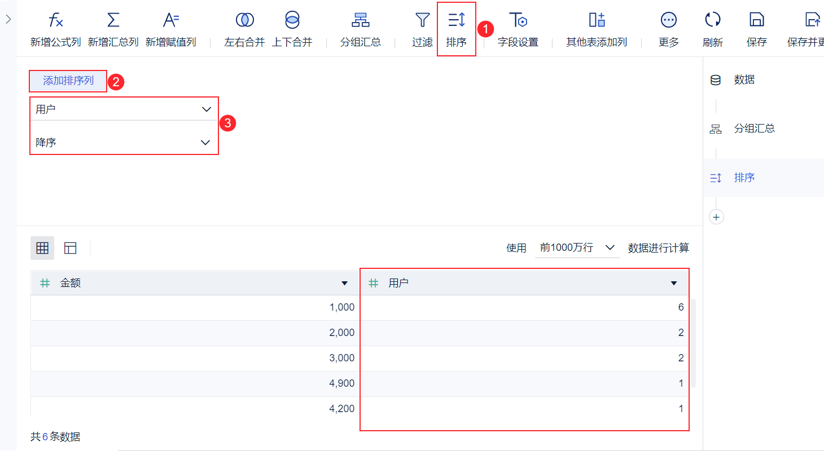Click the 过滤 filter funnel icon
This screenshot has height=451, width=824.
coord(422,21)
